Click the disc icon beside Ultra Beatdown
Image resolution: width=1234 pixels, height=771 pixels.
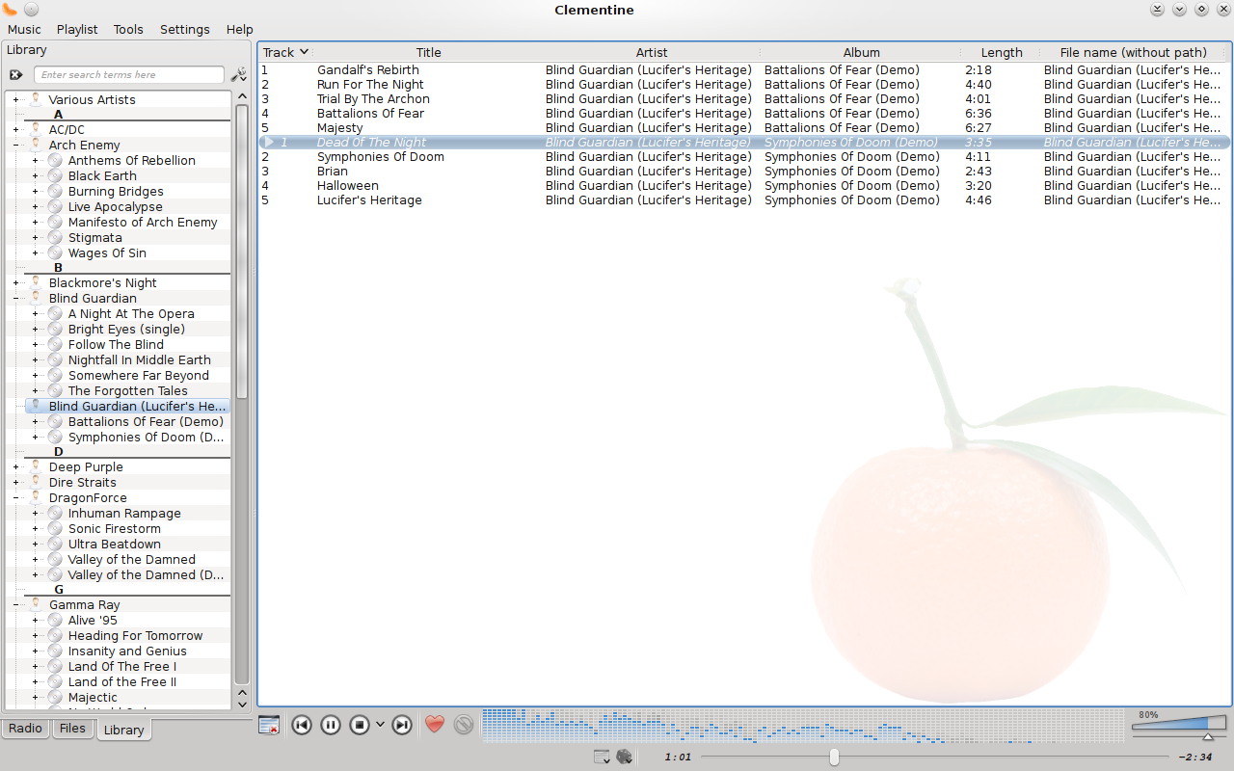(55, 544)
